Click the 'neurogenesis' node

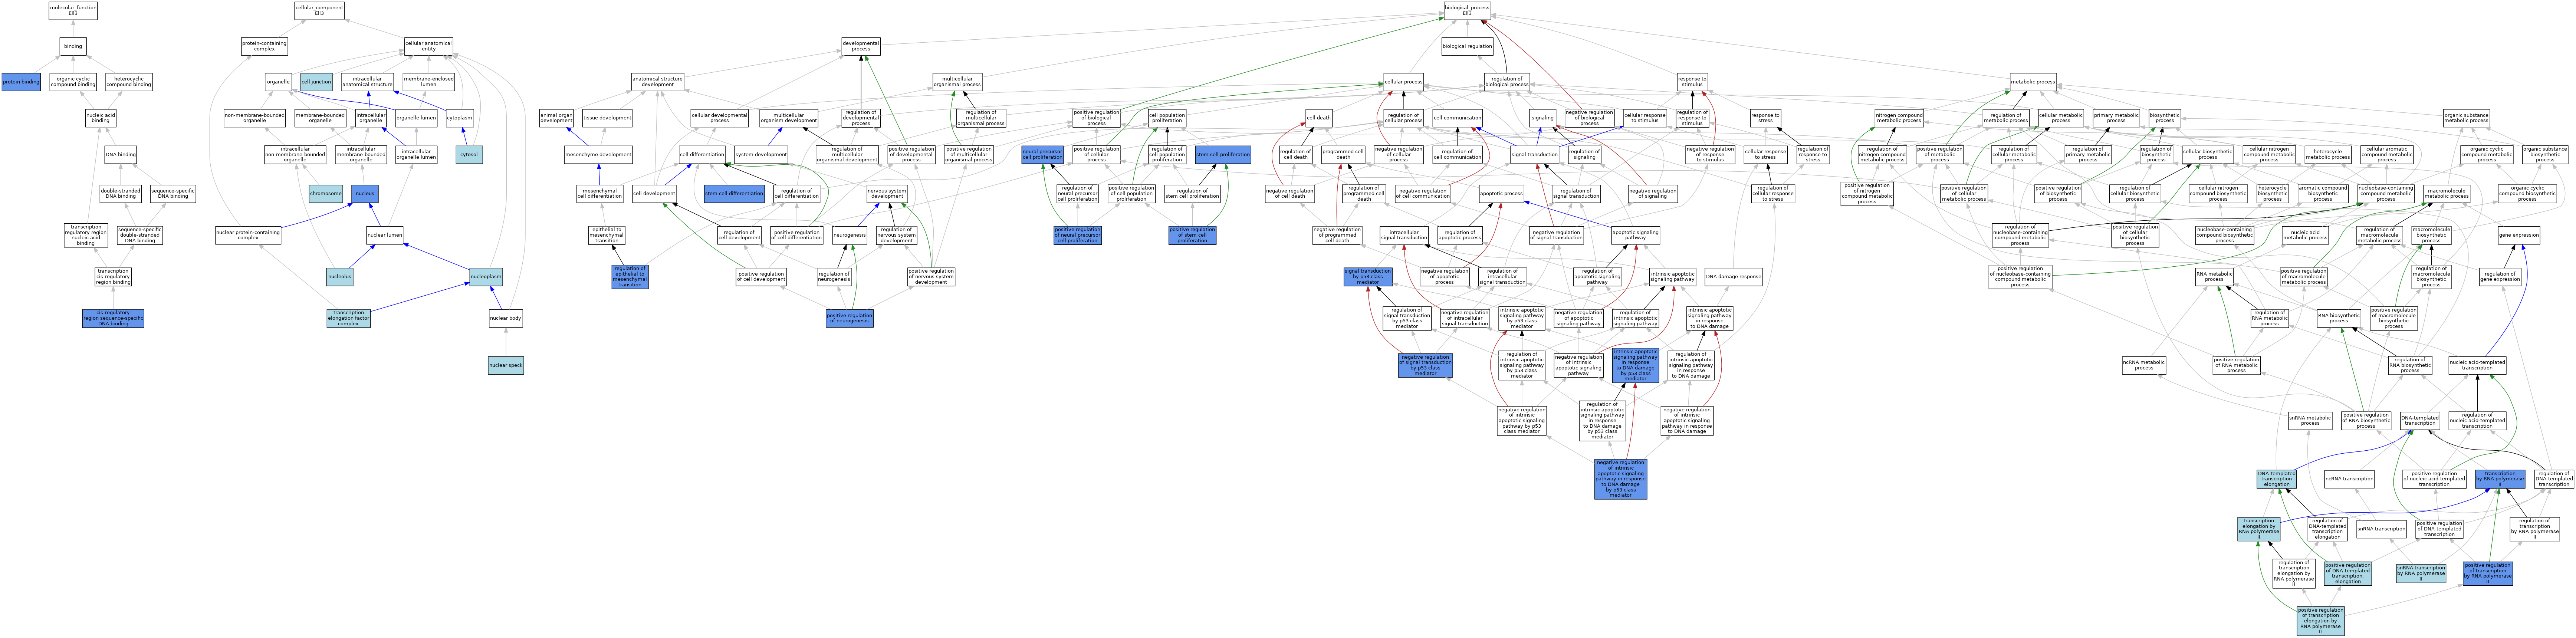[850, 236]
